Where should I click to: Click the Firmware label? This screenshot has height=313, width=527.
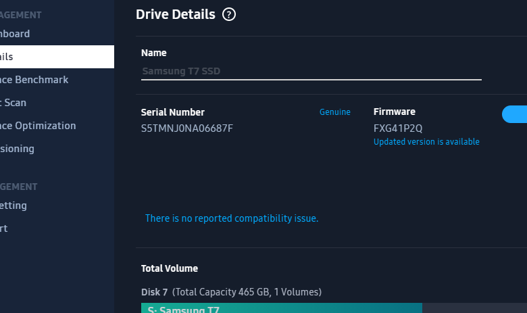[395, 112]
